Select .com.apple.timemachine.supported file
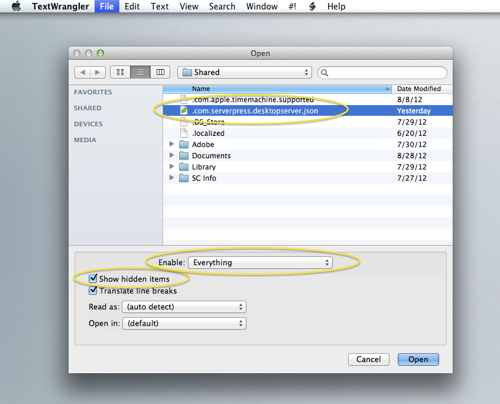The width and height of the screenshot is (500, 404). click(308, 99)
